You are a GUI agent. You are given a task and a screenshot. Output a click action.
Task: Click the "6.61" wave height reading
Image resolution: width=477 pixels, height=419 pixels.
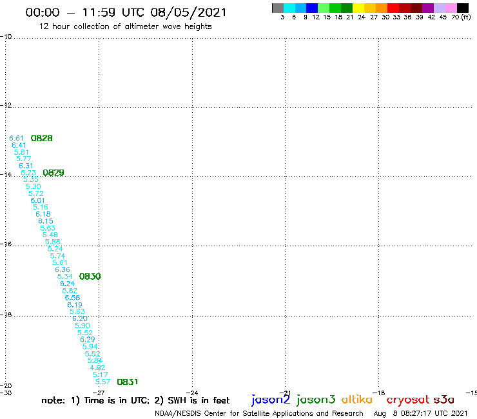(16, 138)
